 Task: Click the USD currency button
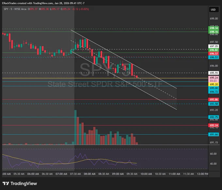tap(214, 10)
